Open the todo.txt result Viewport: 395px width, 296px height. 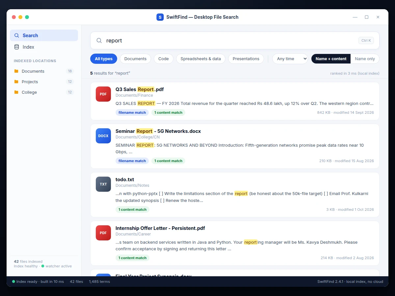click(x=235, y=195)
